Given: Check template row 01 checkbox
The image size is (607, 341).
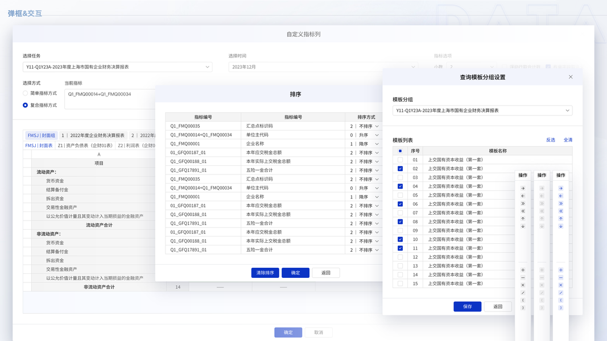Looking at the screenshot, I should 400,160.
